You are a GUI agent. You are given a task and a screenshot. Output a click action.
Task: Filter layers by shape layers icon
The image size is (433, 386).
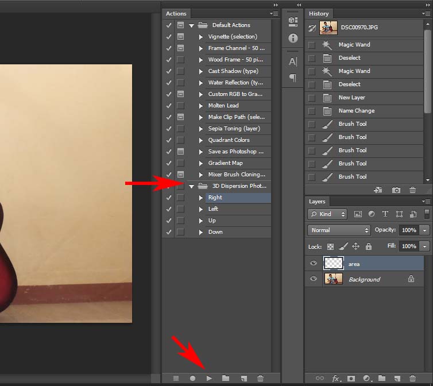pyautogui.click(x=399, y=214)
